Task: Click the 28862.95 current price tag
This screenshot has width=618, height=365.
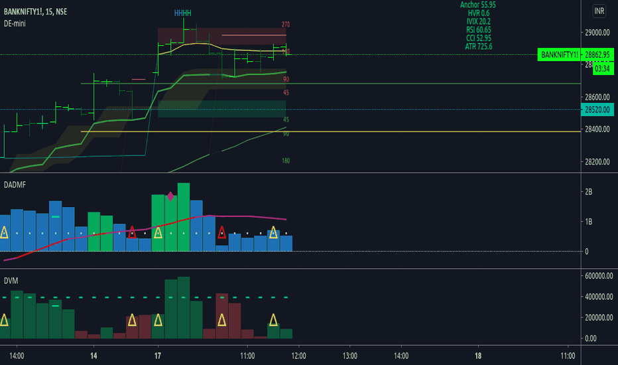Action: click(x=597, y=55)
